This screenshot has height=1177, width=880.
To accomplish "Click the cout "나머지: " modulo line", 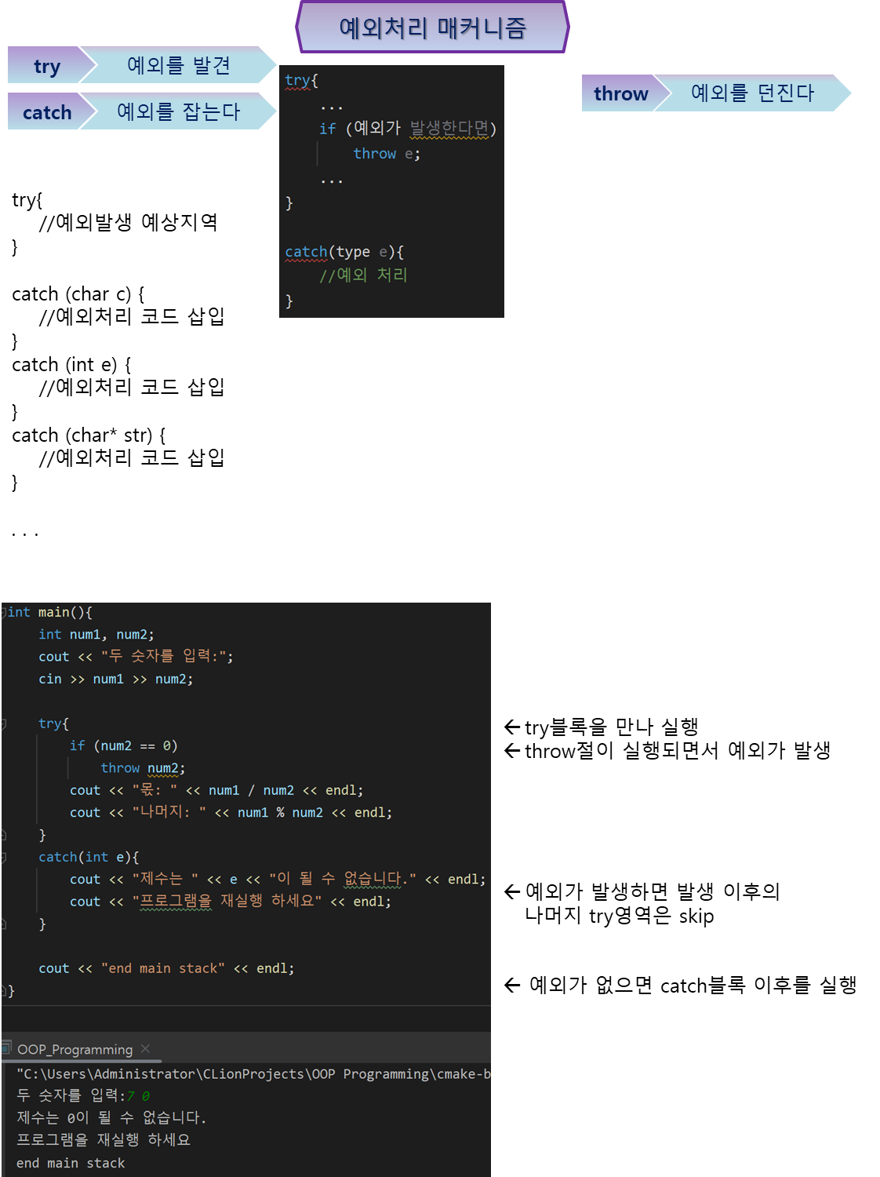I will tap(231, 812).
